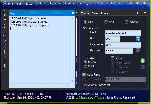Open the File menu

(x=42, y=3)
